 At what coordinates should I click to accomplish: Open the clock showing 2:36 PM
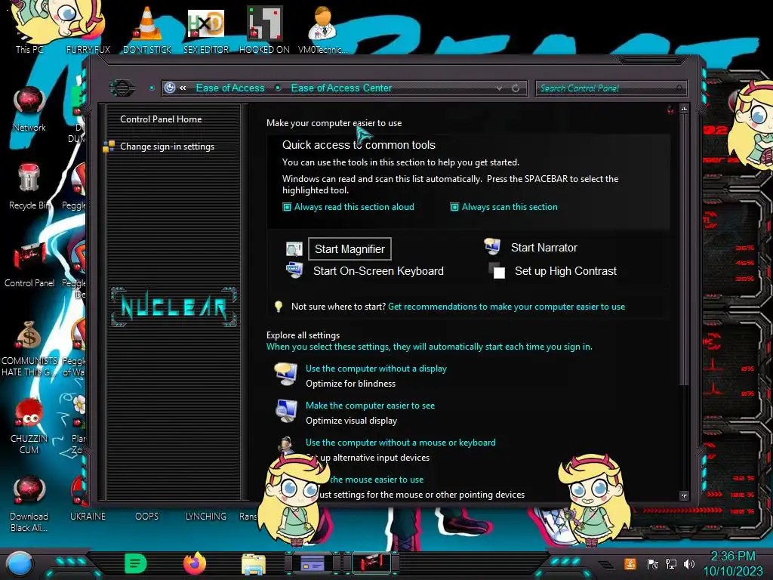733,563
